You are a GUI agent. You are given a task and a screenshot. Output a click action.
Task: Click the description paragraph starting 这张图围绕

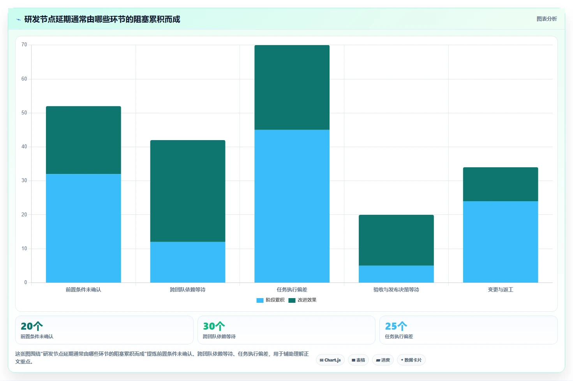162,358
